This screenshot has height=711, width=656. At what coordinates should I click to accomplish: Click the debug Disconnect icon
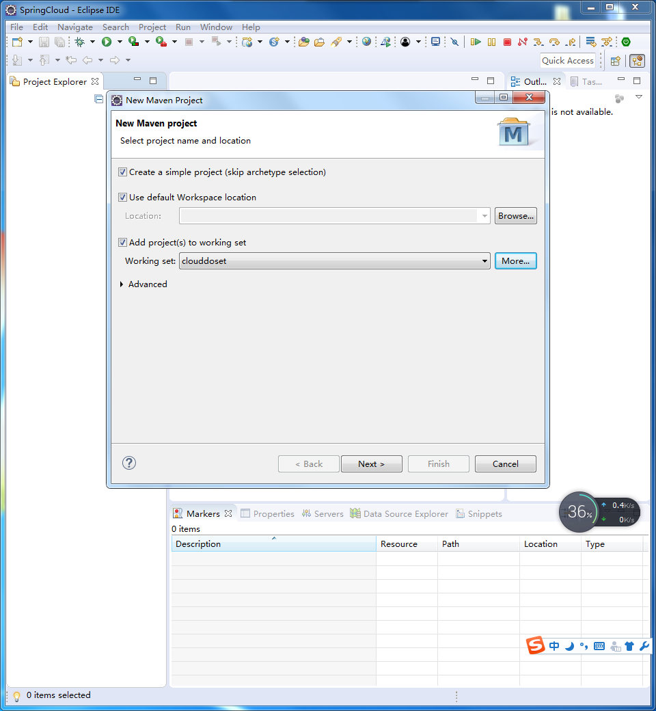523,42
